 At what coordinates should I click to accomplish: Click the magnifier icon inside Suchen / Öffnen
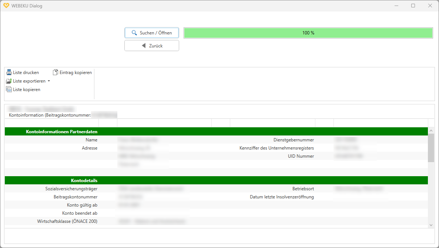[x=134, y=33]
